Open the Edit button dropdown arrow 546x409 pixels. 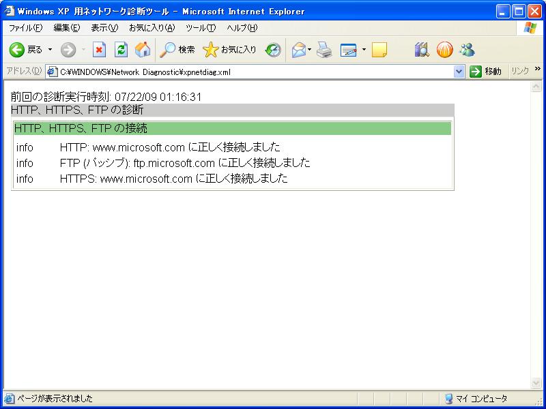click(x=364, y=50)
